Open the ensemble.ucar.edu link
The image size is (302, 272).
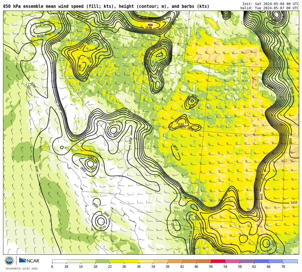coord(22,268)
